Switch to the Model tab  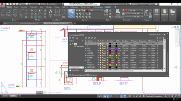coord(5,96)
